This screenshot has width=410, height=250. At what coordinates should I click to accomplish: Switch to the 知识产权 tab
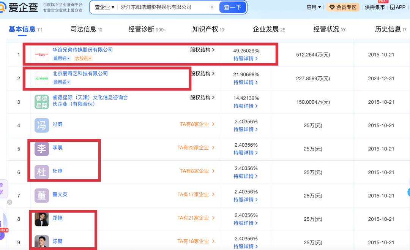click(208, 29)
